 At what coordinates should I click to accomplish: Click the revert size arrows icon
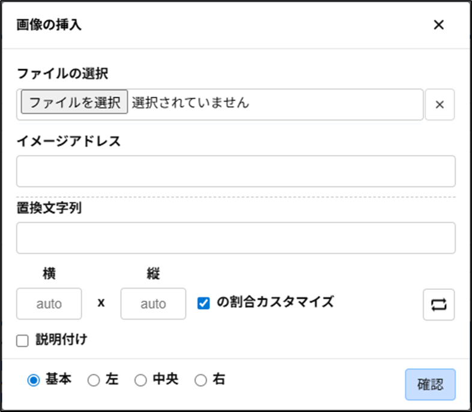click(439, 304)
